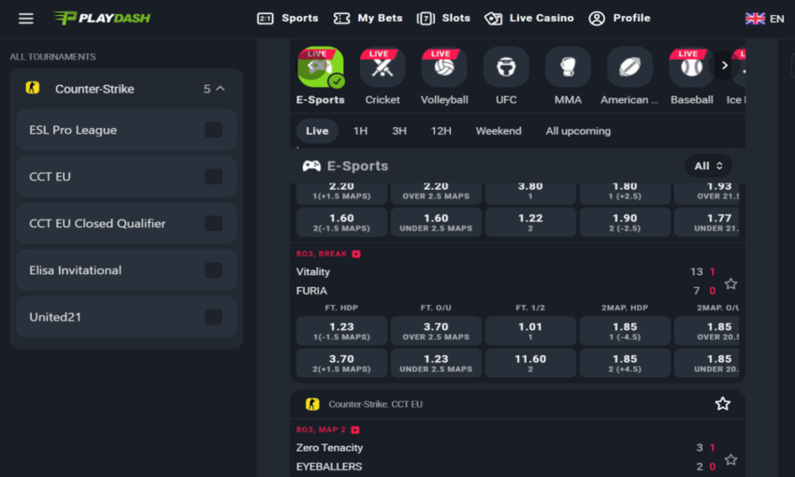Image resolution: width=795 pixels, height=477 pixels.
Task: Bet 1.85 on 2 (+4.5) map handicap
Action: pyautogui.click(x=625, y=363)
